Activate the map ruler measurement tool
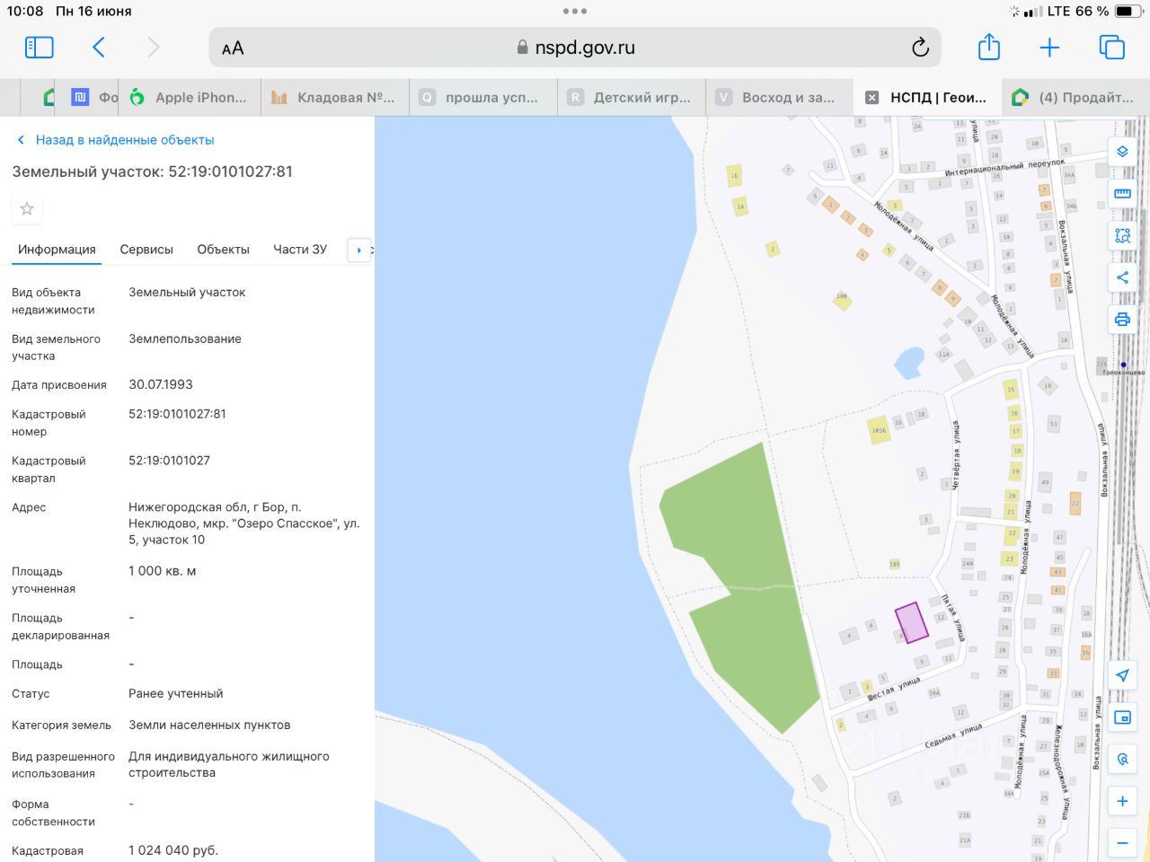1150x862 pixels. pos(1122,193)
